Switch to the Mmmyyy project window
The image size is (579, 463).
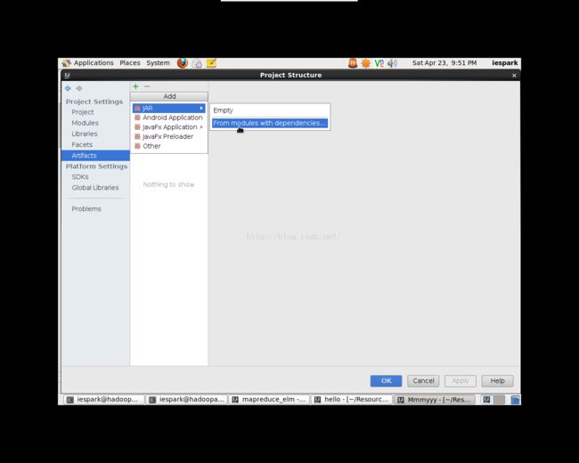point(434,400)
